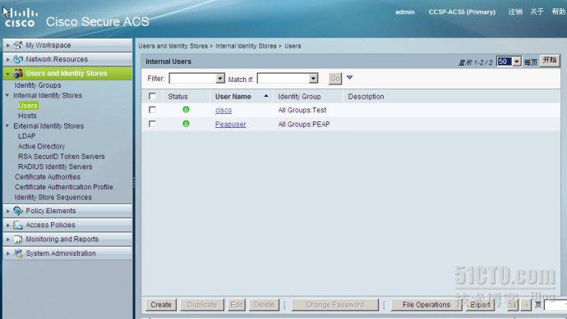The height and width of the screenshot is (319, 567).
Task: Click the All Groups:Test cell
Action: tap(302, 110)
